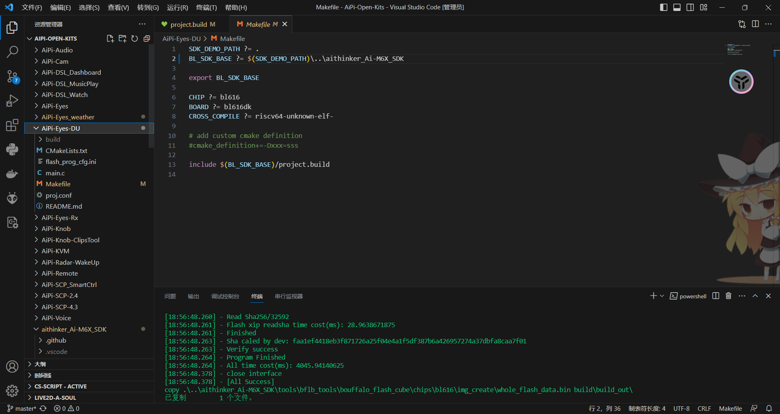Open the 文件(F) menu

[32, 7]
